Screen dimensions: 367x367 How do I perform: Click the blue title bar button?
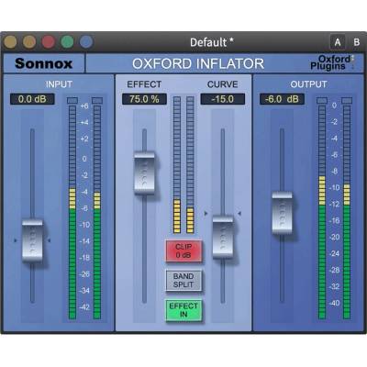[86, 42]
